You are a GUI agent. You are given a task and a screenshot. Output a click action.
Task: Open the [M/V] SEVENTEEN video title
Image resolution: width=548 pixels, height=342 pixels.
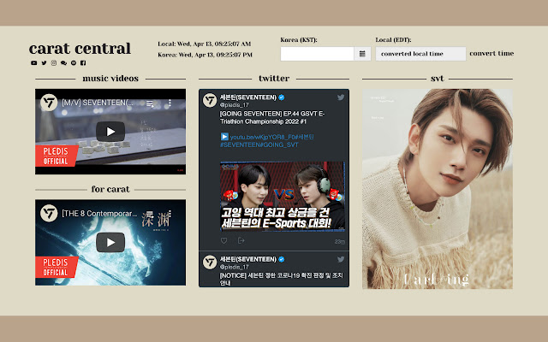98,103
